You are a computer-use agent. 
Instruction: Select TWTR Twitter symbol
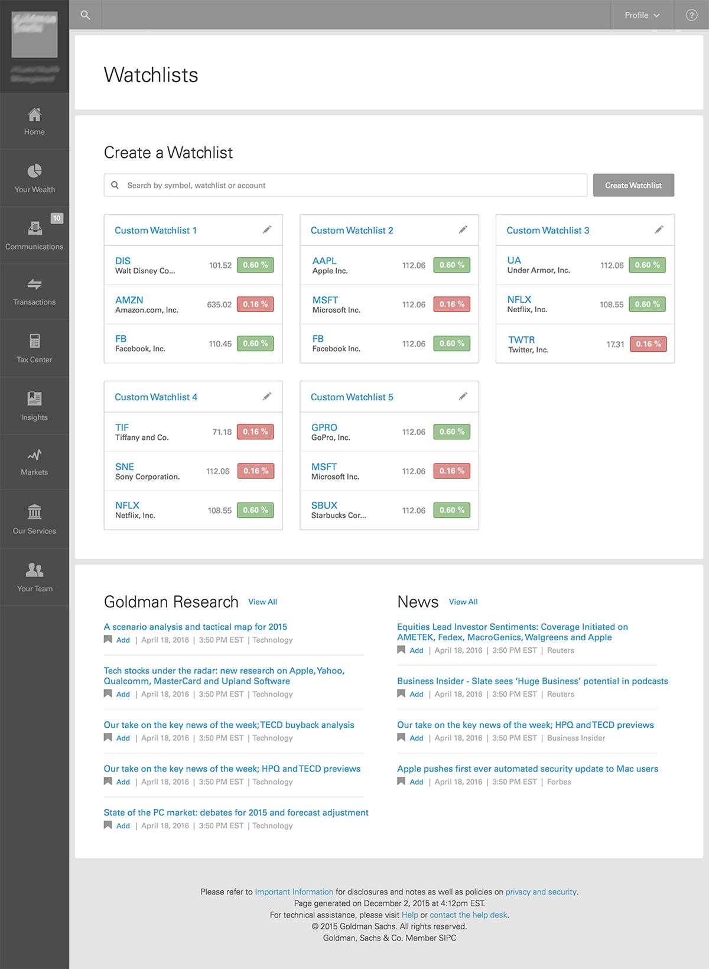(x=521, y=339)
